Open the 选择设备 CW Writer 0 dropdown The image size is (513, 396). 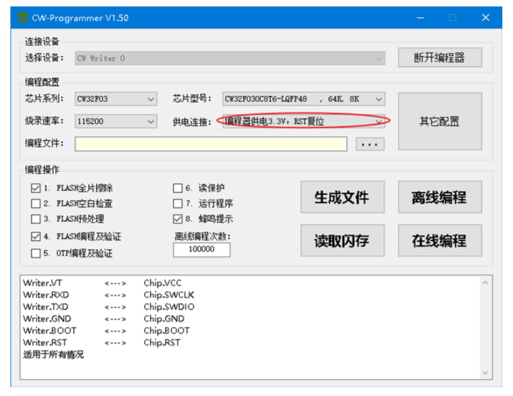pos(230,59)
